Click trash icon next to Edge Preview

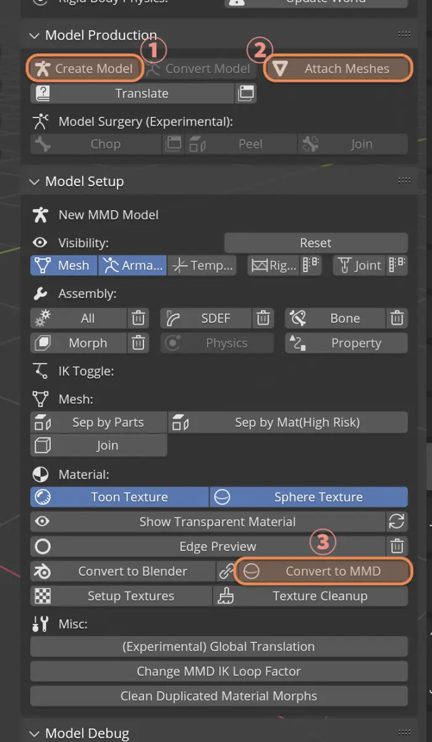pos(397,547)
